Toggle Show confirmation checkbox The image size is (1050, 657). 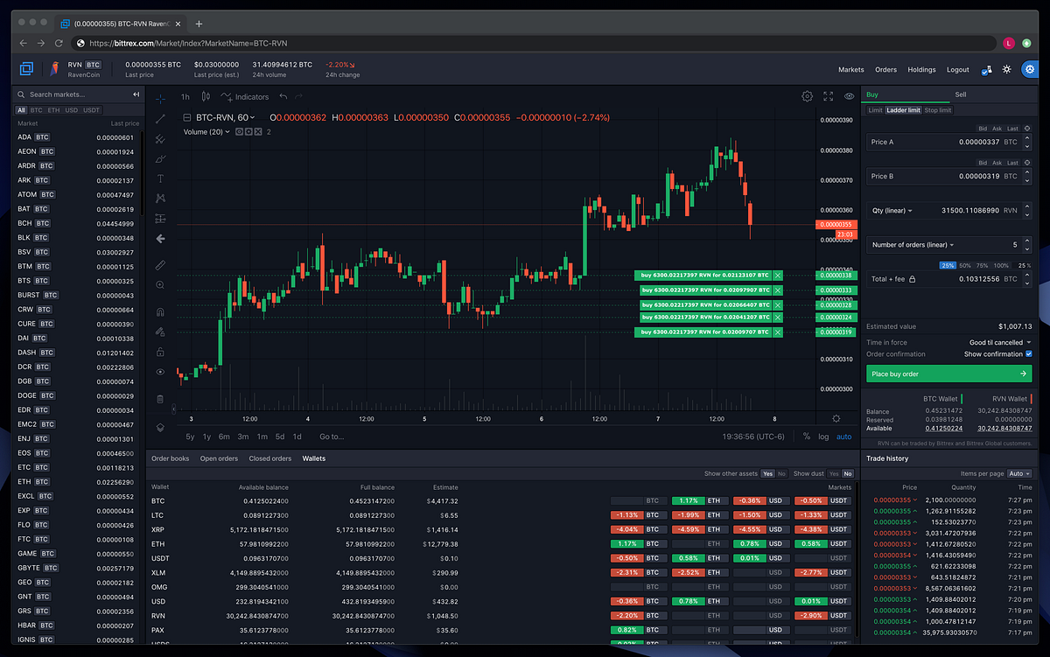coord(1028,354)
